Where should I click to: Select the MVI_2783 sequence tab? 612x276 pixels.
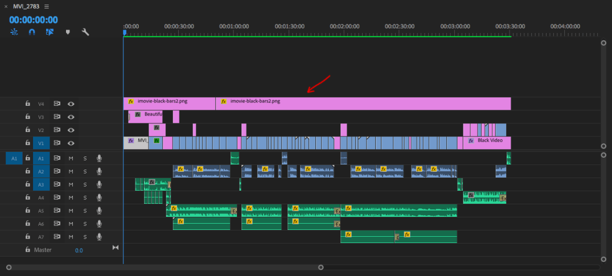click(x=26, y=6)
